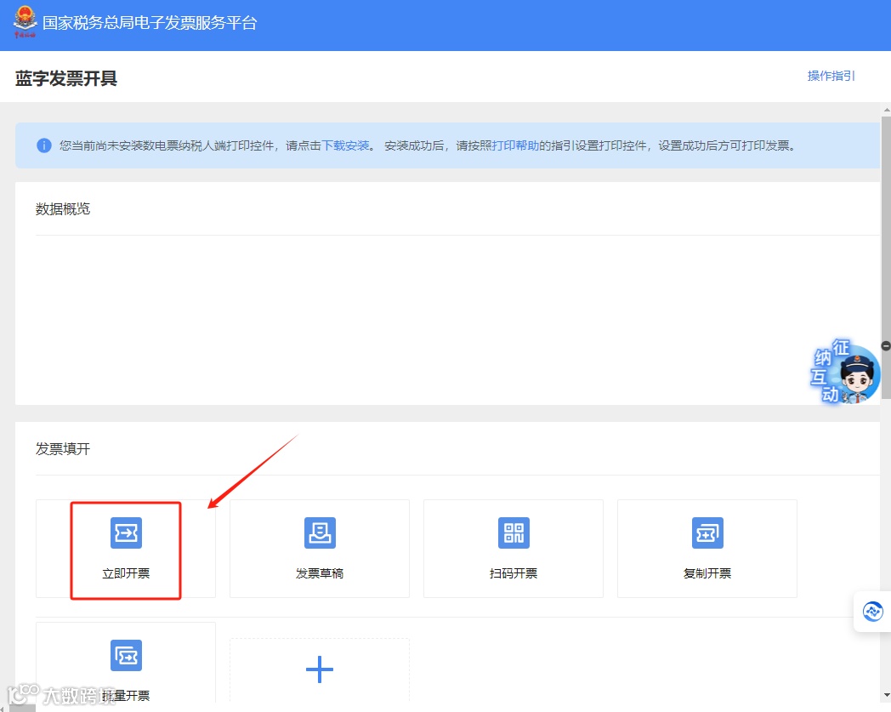
Task: Click the 批量开票 batch invoice icon
Action: coord(126,655)
